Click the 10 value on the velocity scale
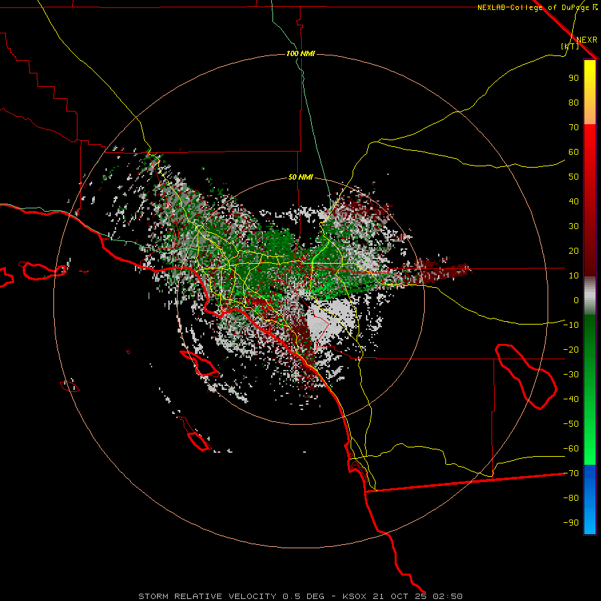The width and height of the screenshot is (601, 601). (x=574, y=276)
